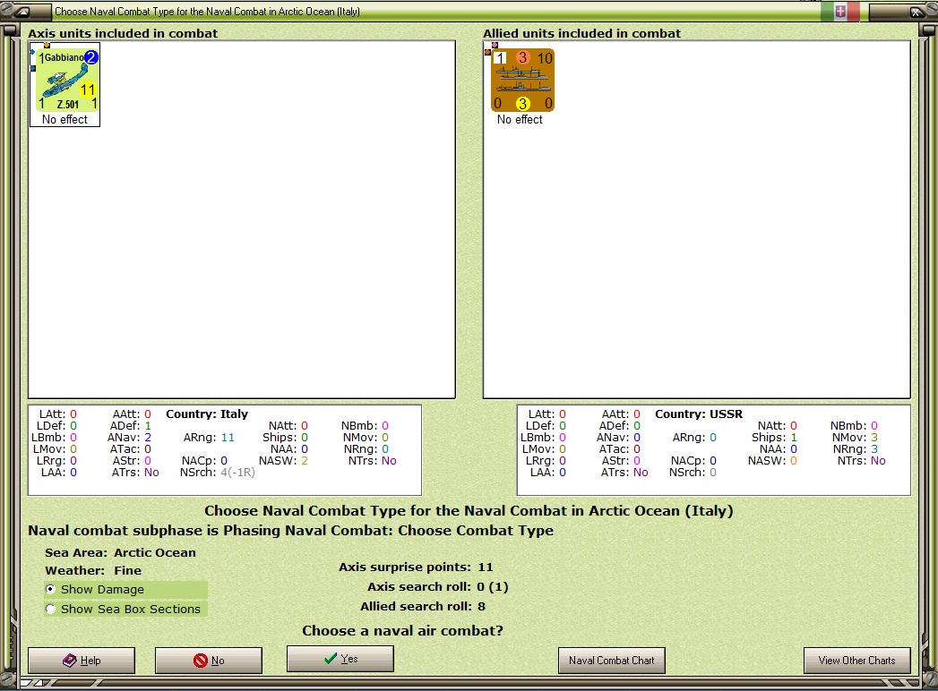Click 'Allied search roll: 8' text
The image size is (938, 691).
pos(423,607)
